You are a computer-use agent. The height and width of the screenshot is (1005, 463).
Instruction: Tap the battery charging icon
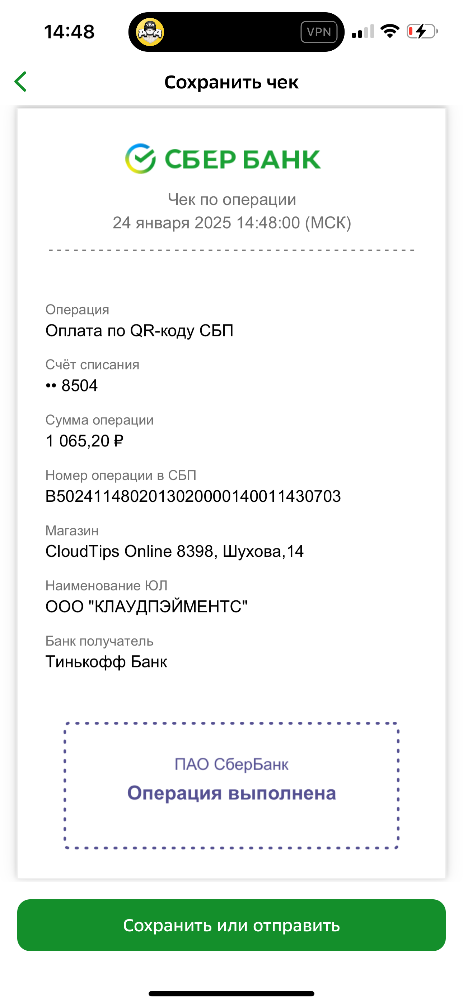422,31
